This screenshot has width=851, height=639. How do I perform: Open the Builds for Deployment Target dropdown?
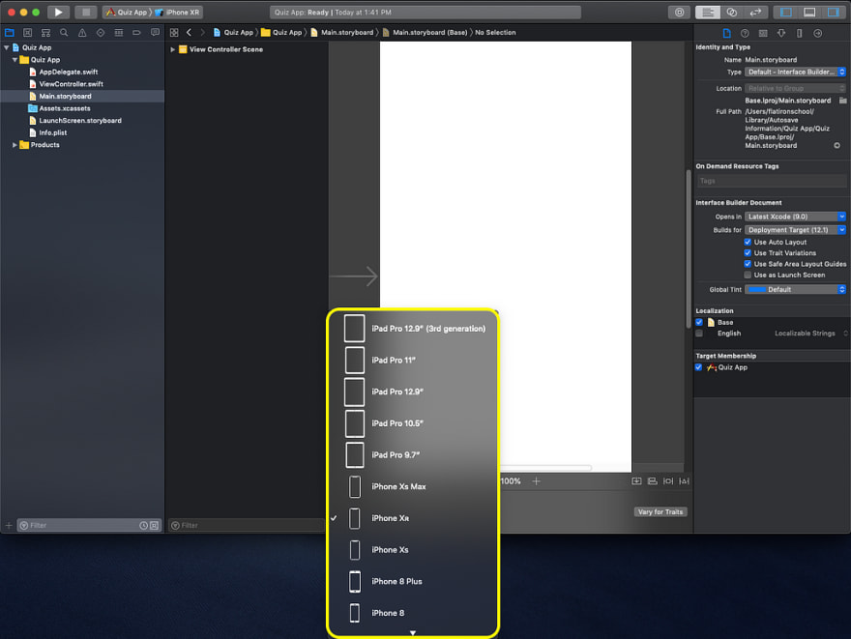(x=795, y=230)
